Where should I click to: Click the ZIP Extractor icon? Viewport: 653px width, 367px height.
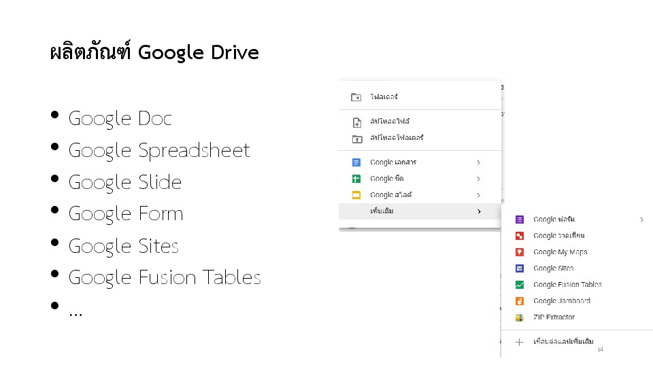(x=519, y=317)
